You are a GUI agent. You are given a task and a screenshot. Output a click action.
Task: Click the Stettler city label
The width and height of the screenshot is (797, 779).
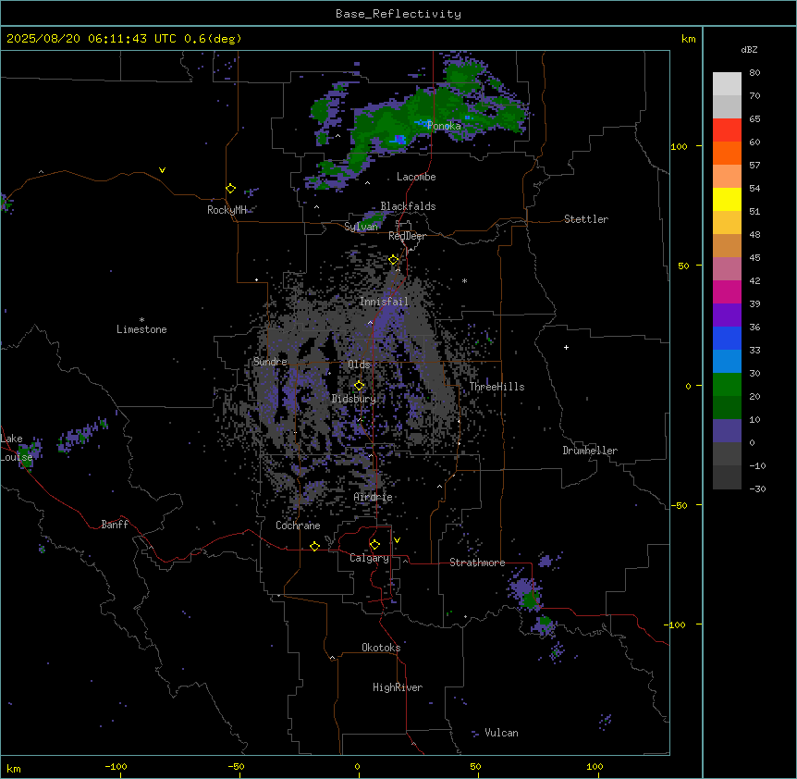coord(586,219)
